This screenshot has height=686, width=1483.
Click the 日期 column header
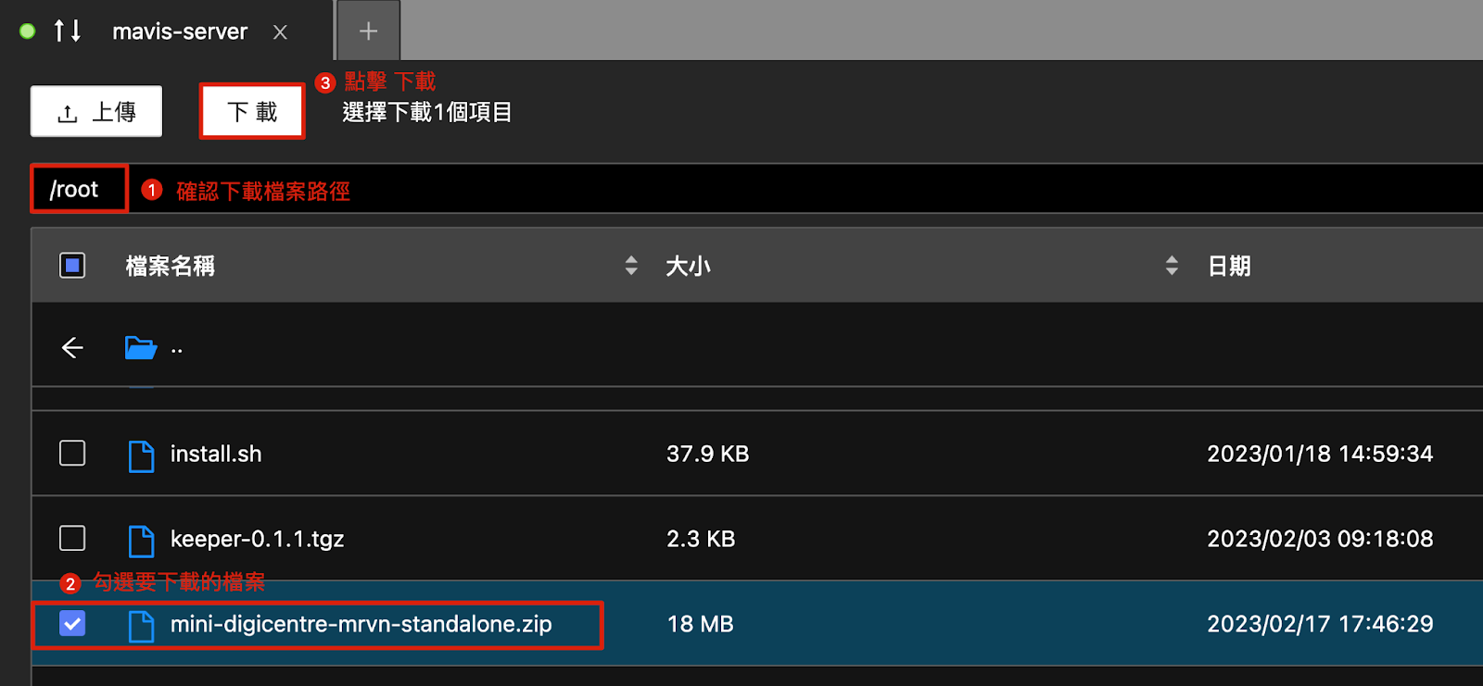pos(1229,267)
